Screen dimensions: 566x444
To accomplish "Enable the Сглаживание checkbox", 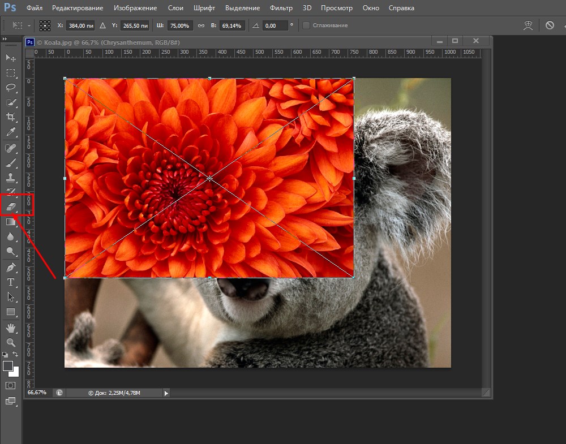I will click(x=306, y=25).
